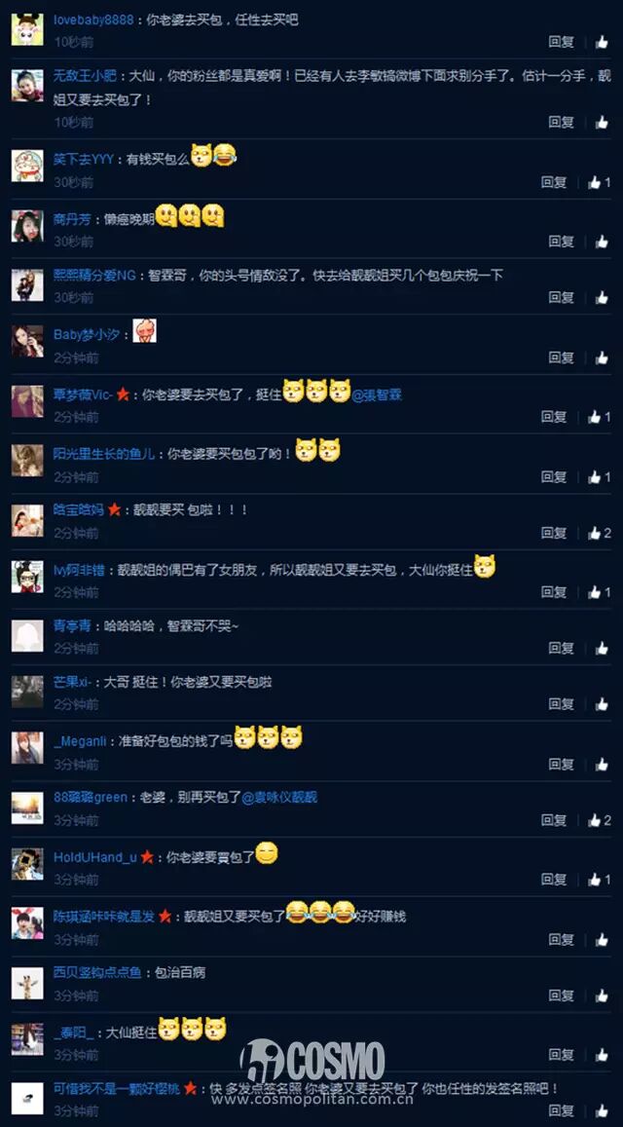
Task: Reply to the comment by 芒果xi-
Action: pyautogui.click(x=562, y=703)
